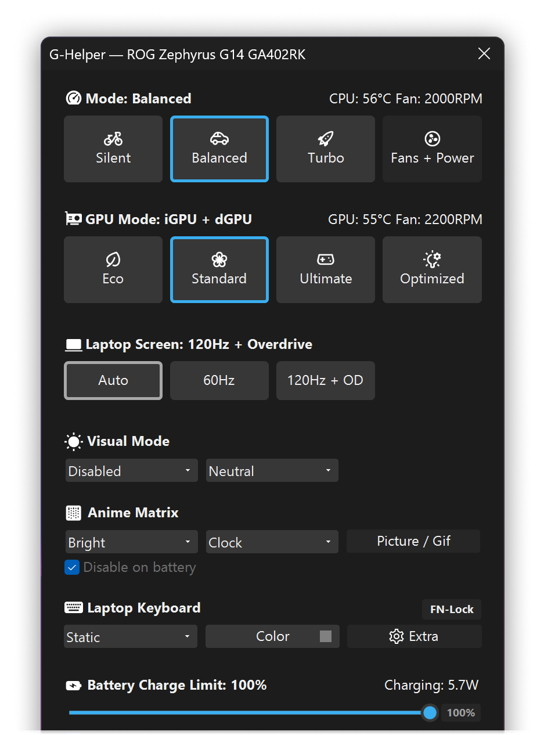This screenshot has height=735, width=544.
Task: Open Fans + Power settings
Action: pos(432,149)
